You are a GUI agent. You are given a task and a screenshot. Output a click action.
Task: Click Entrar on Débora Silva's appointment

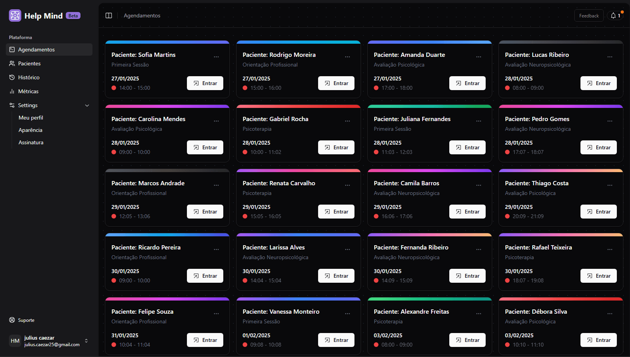coord(598,340)
